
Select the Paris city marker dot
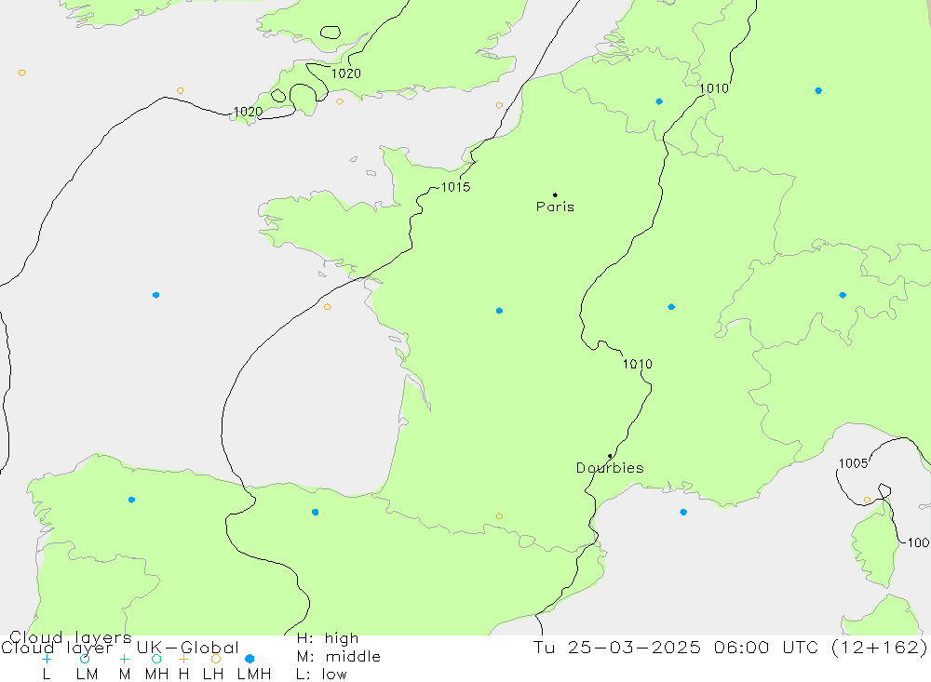click(555, 194)
